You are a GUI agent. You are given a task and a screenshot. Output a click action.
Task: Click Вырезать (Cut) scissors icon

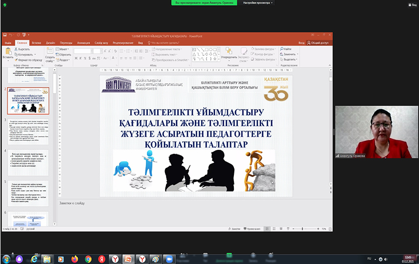point(16,49)
